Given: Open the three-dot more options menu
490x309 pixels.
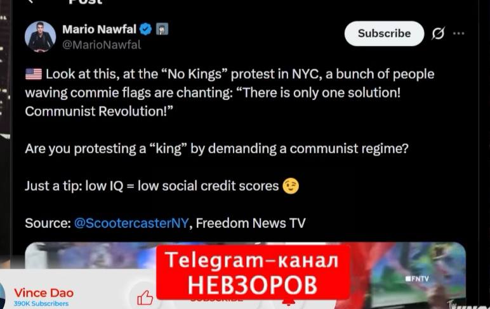Looking at the screenshot, I should [458, 34].
